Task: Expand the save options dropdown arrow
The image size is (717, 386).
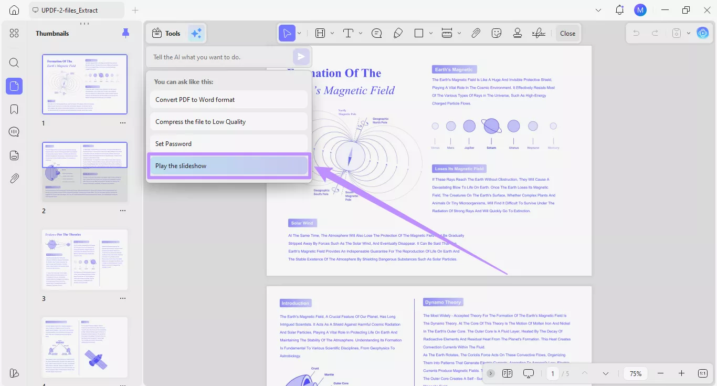Action: coord(689,33)
